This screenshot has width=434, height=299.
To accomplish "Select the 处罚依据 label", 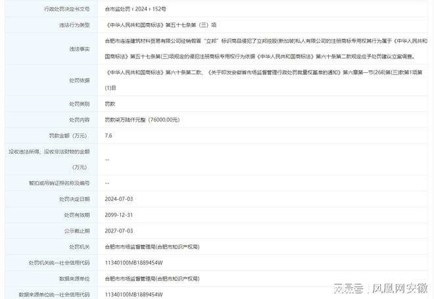I will point(80,80).
